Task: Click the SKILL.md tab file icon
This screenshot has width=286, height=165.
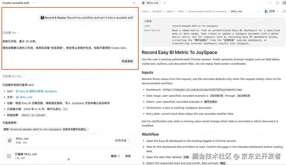Action: click(143, 3)
